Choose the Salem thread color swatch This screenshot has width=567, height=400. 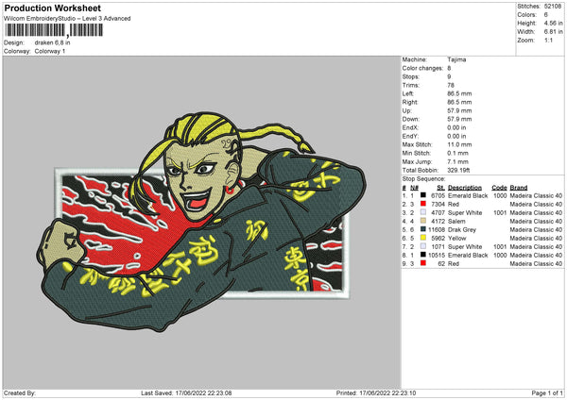(x=423, y=221)
